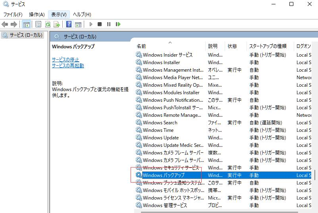The image size is (318, 213).
Task: Select the Windows Update service row
Action: 223,137
